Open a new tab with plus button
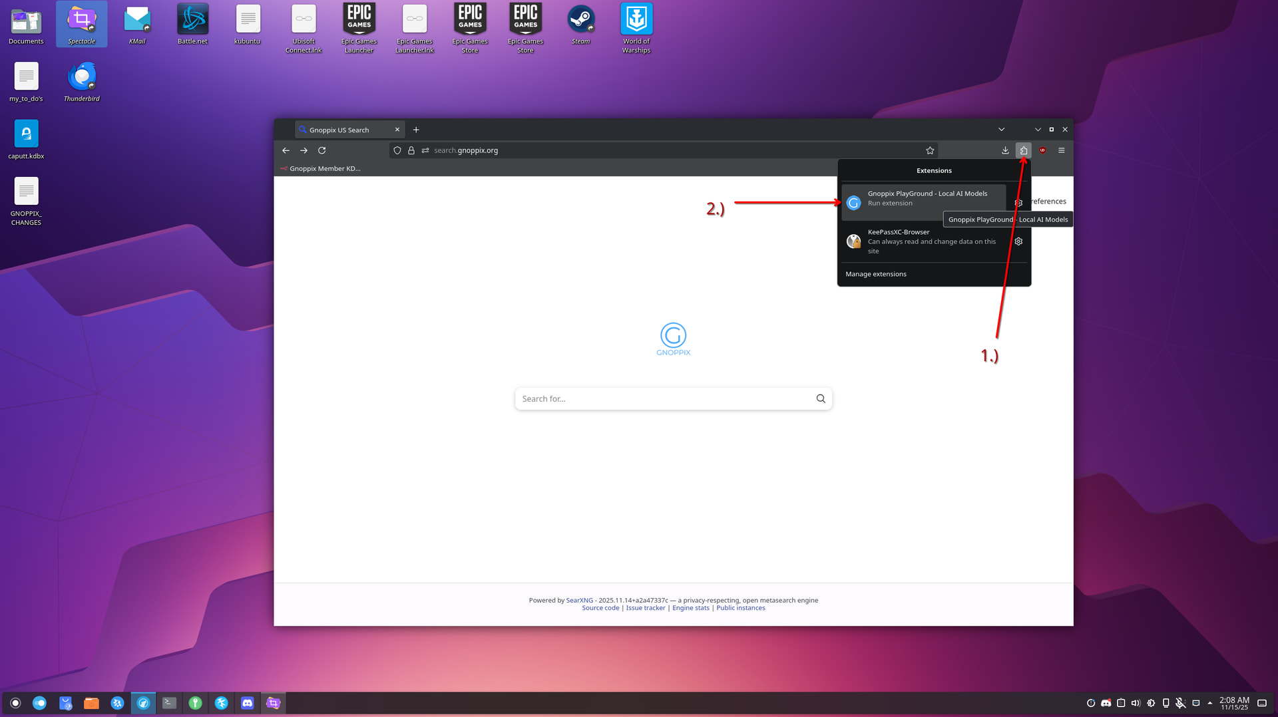 point(416,130)
